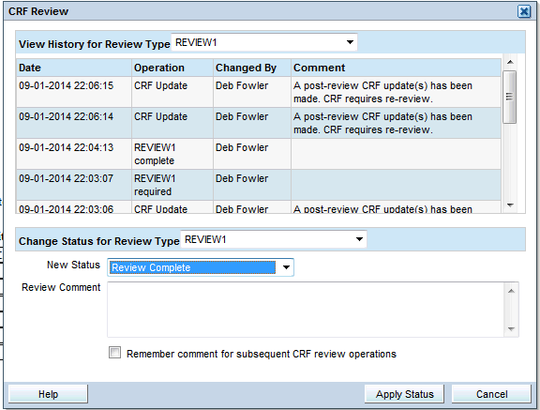The image size is (540, 410).
Task: Click the Comment column header
Action: coord(396,68)
